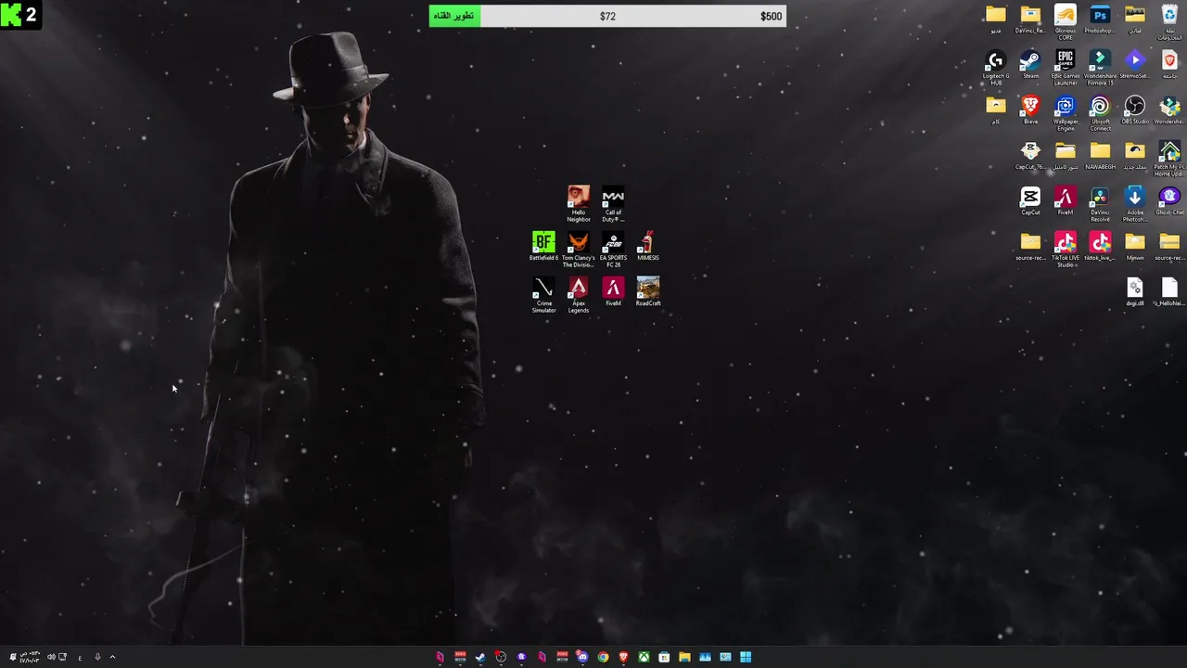Open DaVinci Resolve application shortcut
Screen dimensions: 1187x668
pos(1100,204)
